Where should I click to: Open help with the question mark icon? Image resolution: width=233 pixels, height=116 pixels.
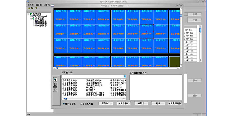coord(36,8)
